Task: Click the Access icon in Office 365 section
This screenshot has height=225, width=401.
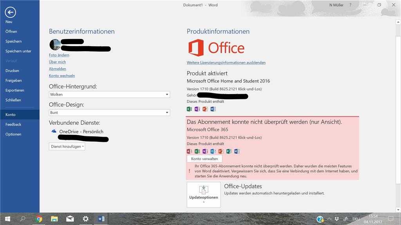Action: coord(189,151)
